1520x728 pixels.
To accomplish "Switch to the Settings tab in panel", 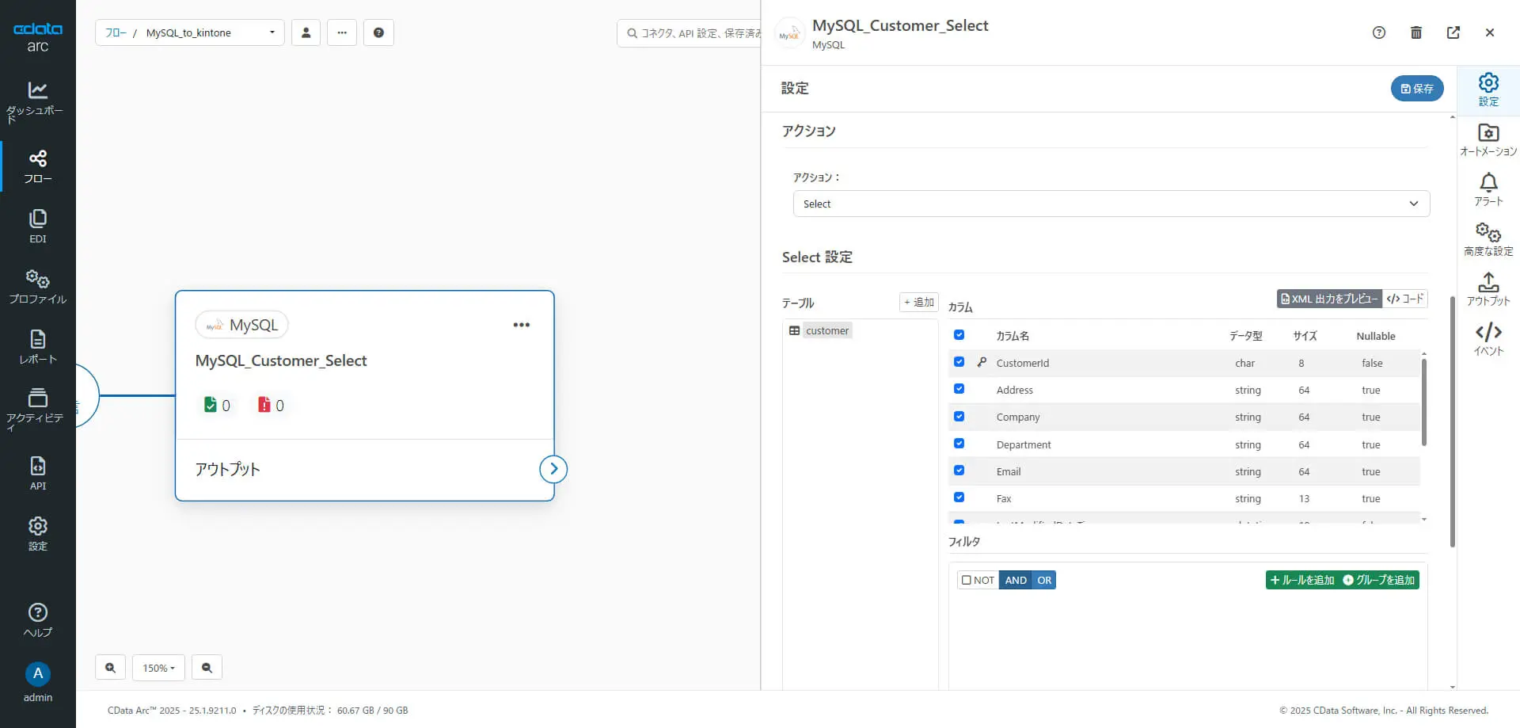I will (1488, 90).
